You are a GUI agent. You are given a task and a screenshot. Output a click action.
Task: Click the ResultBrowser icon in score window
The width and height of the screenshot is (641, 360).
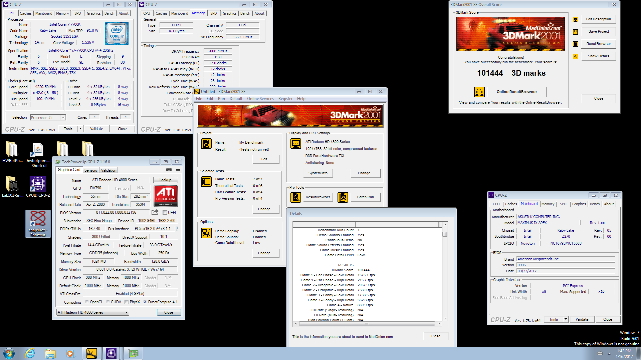[576, 44]
